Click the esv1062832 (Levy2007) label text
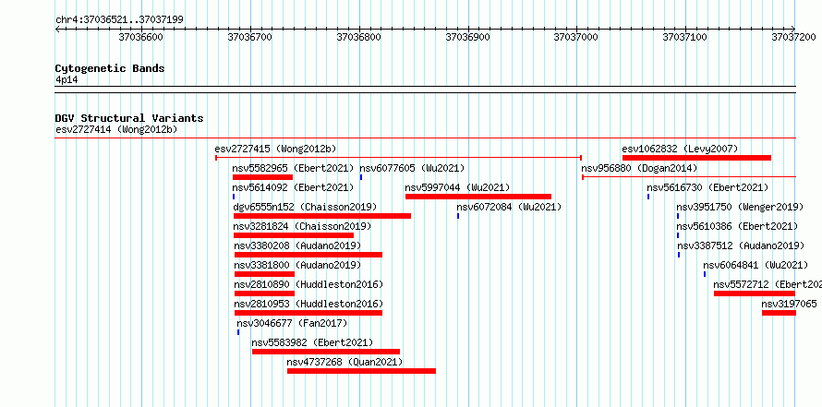The width and height of the screenshot is (822, 407). (x=680, y=150)
